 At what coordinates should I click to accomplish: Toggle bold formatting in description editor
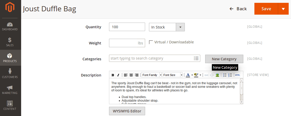113,75
